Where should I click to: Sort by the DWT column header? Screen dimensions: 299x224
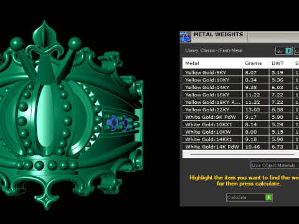tap(280, 63)
